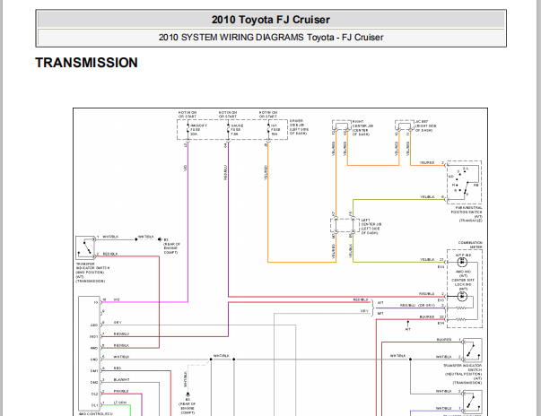Screen dimensions: 541x416
Task: Click the E14 connector label
Action: click(x=441, y=324)
